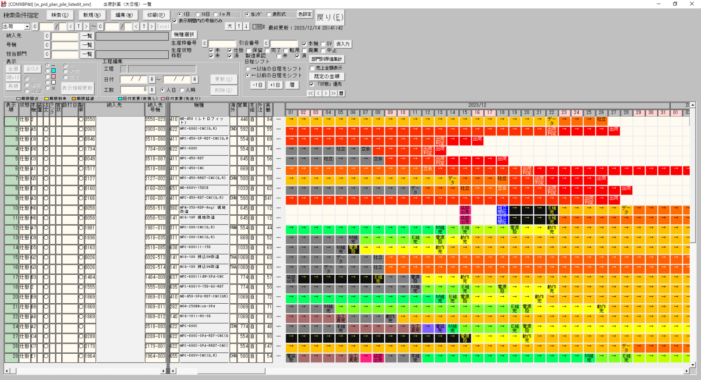Viewport: 701px width, 380px height.
Task: Select the 10日 radio button
Action: [198, 14]
